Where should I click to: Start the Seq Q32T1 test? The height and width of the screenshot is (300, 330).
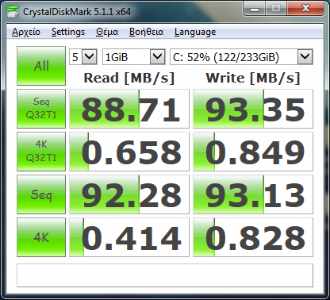41,109
